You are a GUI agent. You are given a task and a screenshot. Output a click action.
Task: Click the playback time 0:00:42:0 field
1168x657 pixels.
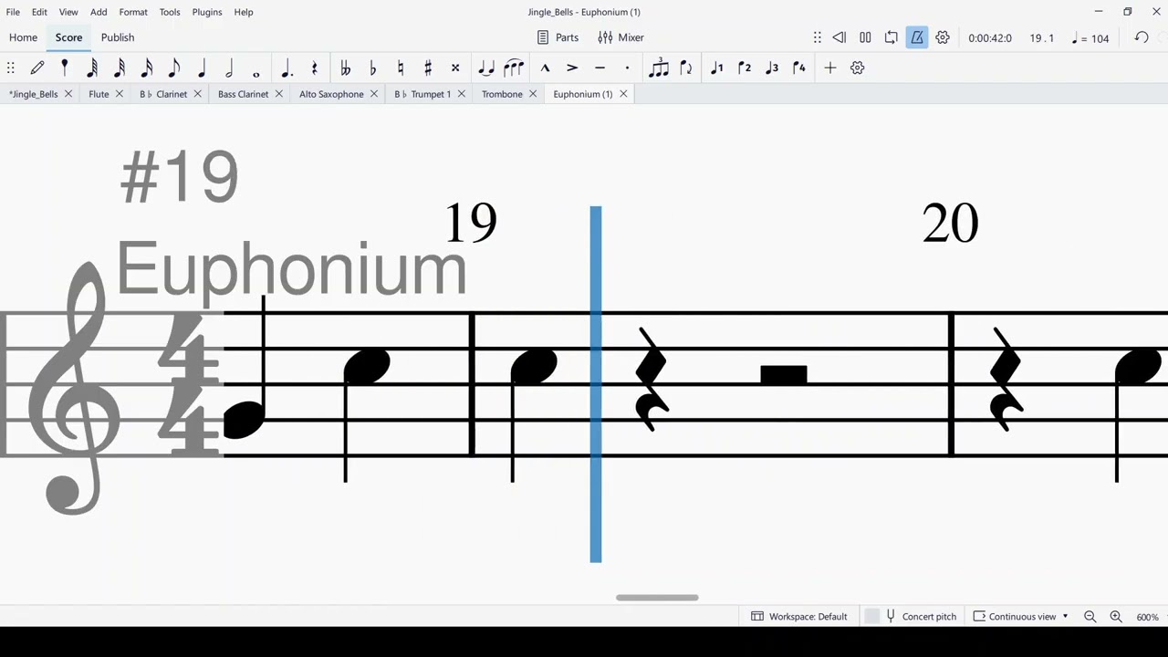[x=990, y=38]
